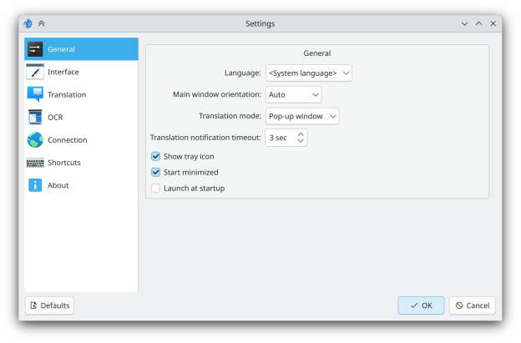Open Translation mode dropdown

pyautogui.click(x=302, y=116)
